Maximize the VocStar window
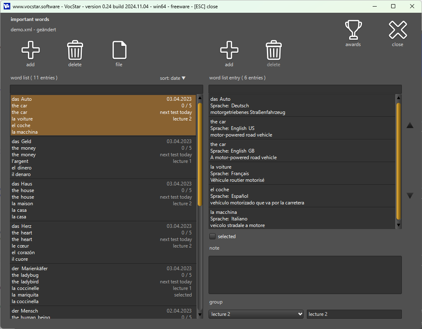Screen dimensions: 422x329 pyautogui.click(x=393, y=6)
